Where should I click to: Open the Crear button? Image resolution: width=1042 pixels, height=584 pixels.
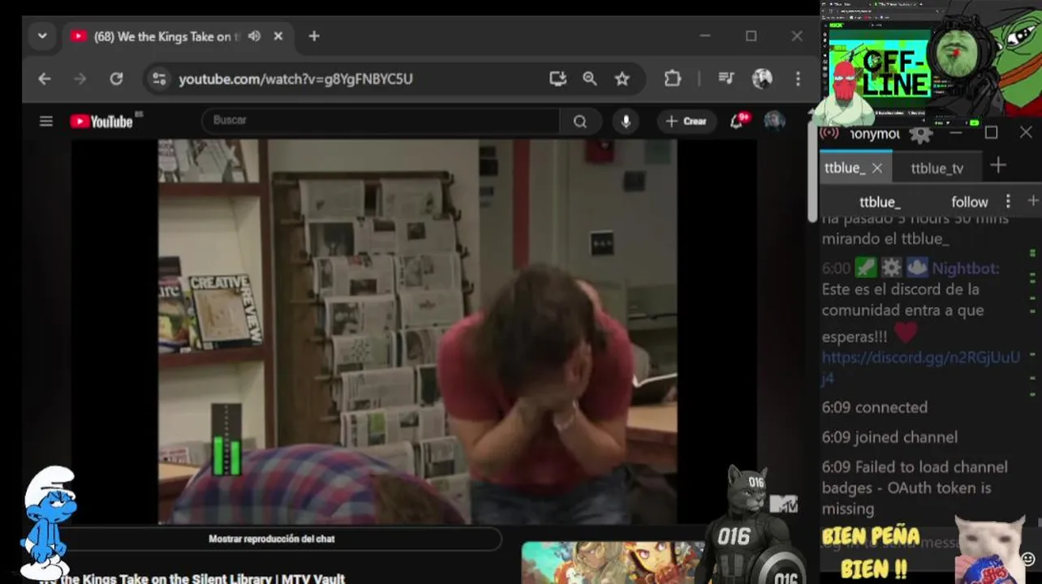pyautogui.click(x=687, y=121)
